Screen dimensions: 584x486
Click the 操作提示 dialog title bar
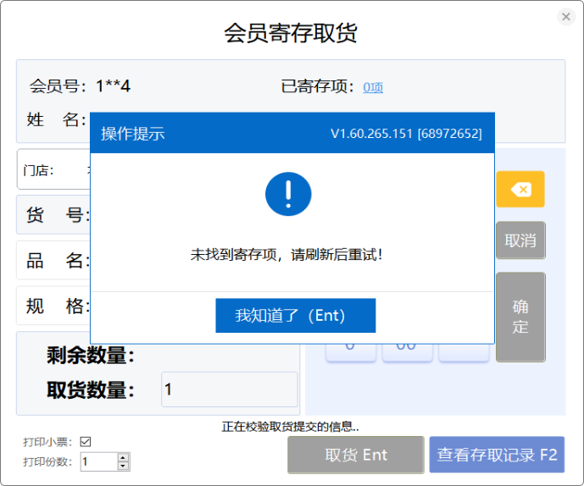click(212, 134)
